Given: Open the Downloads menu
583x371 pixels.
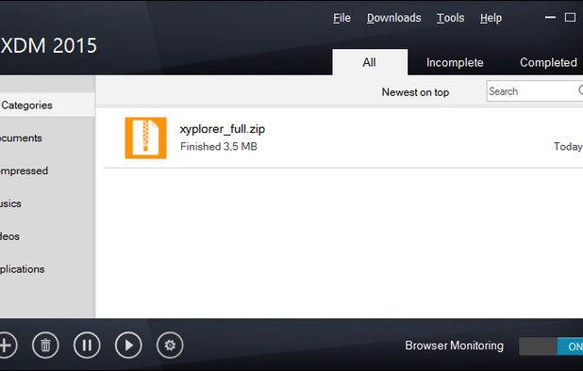Looking at the screenshot, I should 393,18.
